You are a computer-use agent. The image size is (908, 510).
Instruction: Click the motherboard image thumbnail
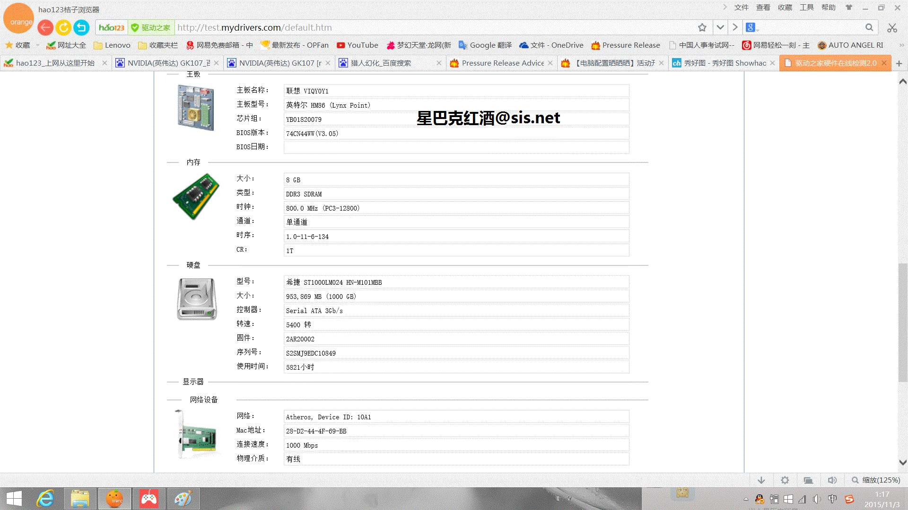(x=196, y=108)
